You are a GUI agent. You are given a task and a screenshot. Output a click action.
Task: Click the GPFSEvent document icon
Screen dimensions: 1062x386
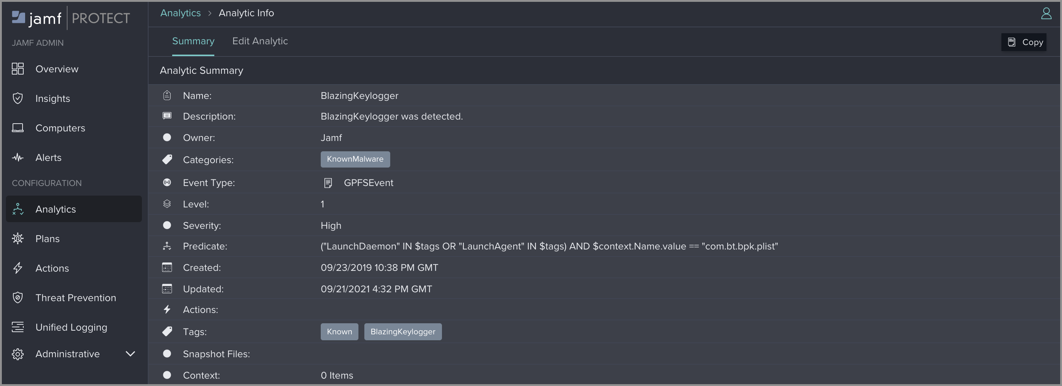328,183
